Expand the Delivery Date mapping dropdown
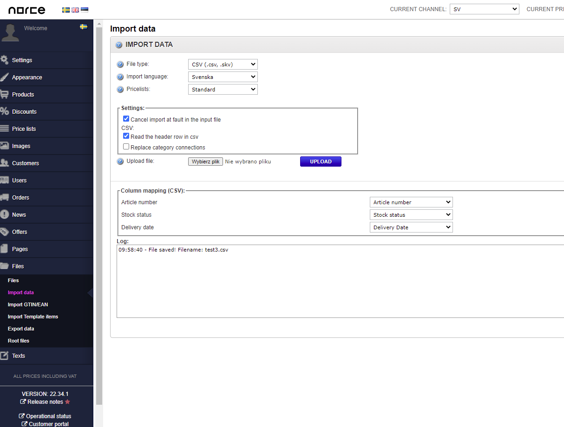 [x=411, y=227]
